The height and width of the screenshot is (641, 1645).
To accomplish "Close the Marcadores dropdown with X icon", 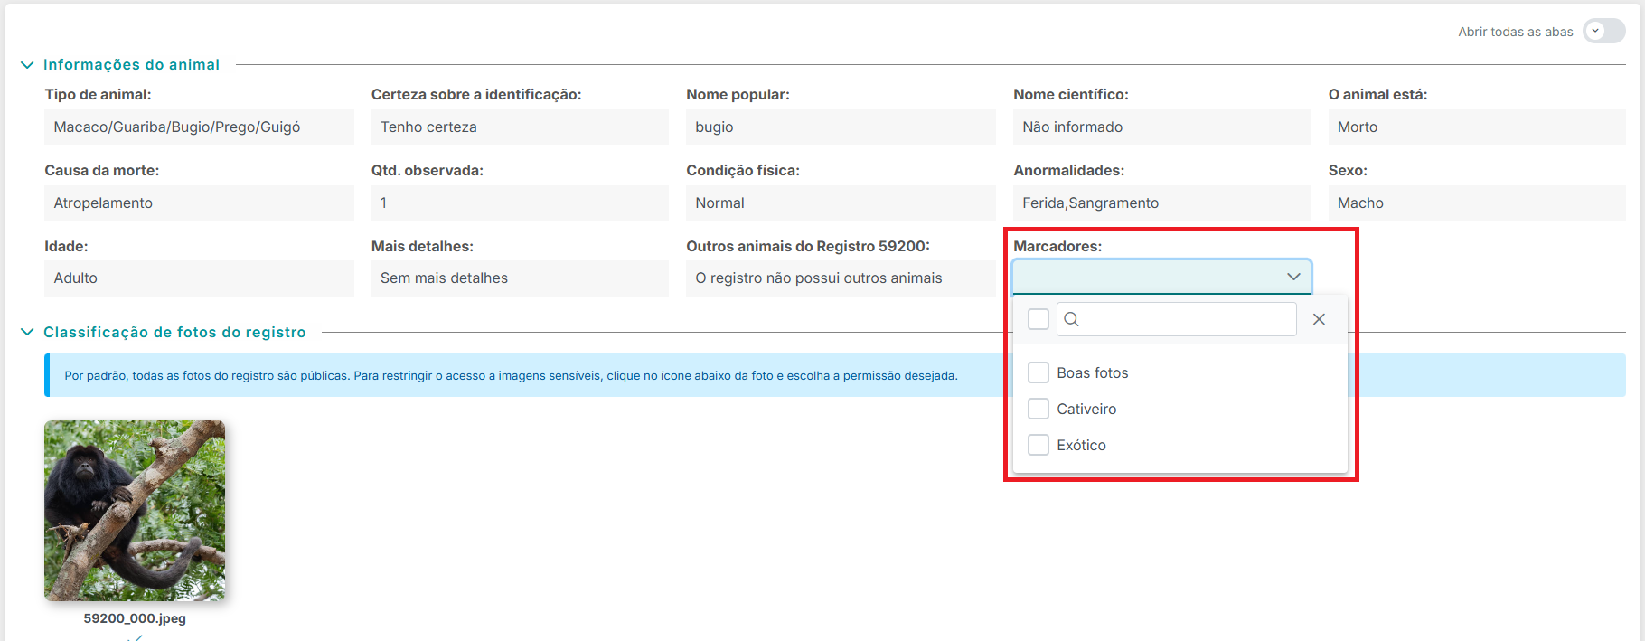I will tap(1319, 319).
